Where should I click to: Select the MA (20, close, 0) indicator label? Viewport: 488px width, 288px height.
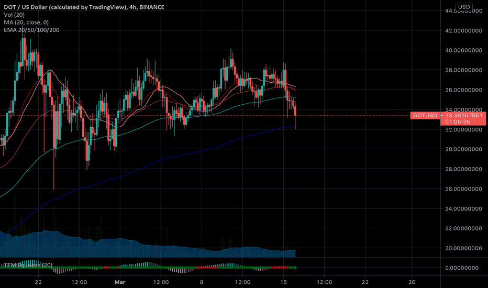(x=26, y=22)
